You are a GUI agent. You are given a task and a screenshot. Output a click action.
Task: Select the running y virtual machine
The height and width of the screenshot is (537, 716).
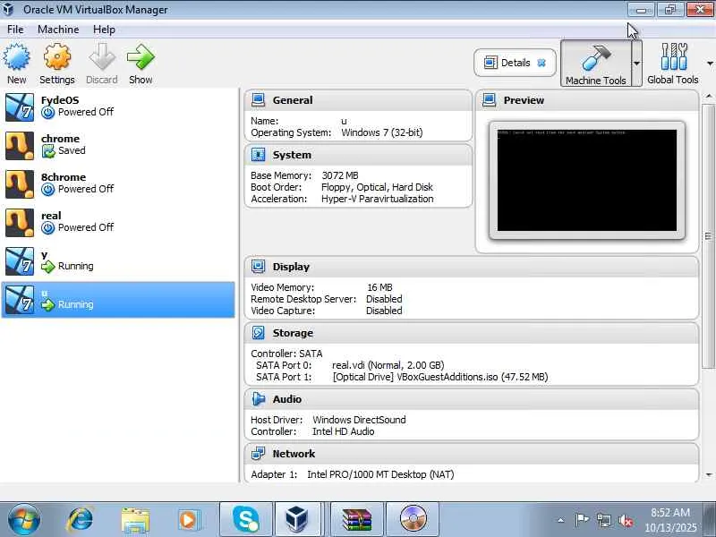(118, 260)
